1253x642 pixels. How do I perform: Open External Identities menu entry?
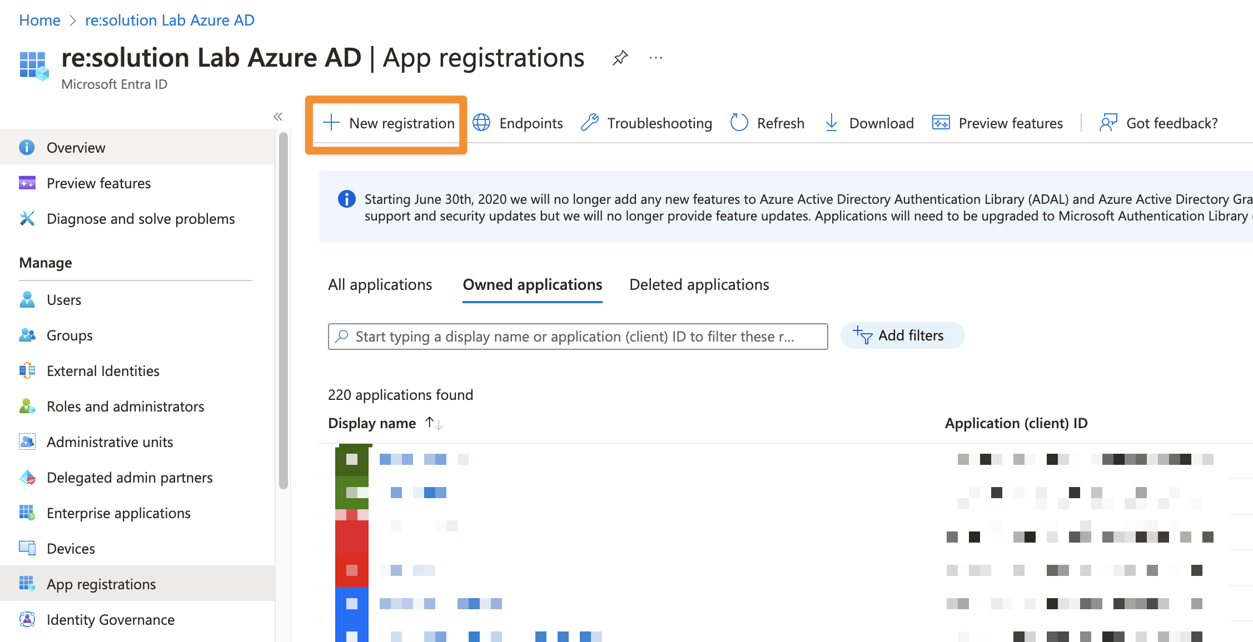pyautogui.click(x=138, y=371)
